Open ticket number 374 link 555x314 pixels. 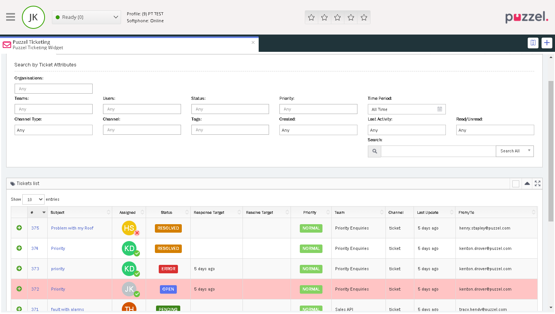point(35,248)
